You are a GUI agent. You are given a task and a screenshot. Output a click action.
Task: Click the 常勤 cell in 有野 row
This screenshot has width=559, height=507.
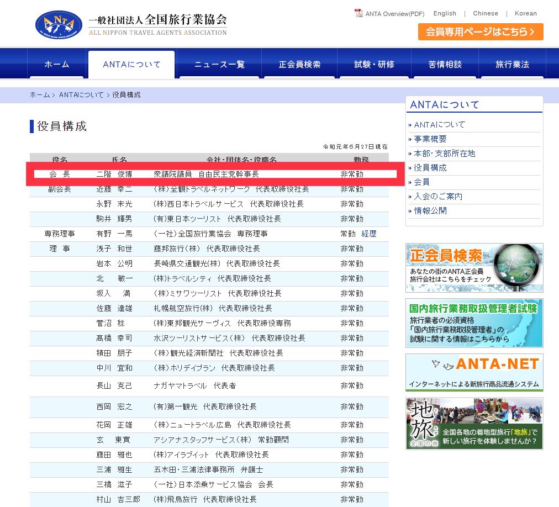(x=348, y=234)
